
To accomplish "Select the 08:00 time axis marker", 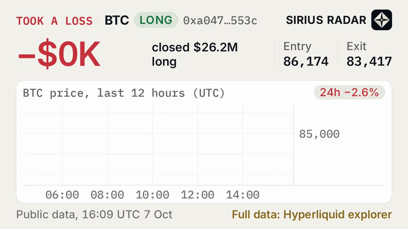I will (x=107, y=195).
